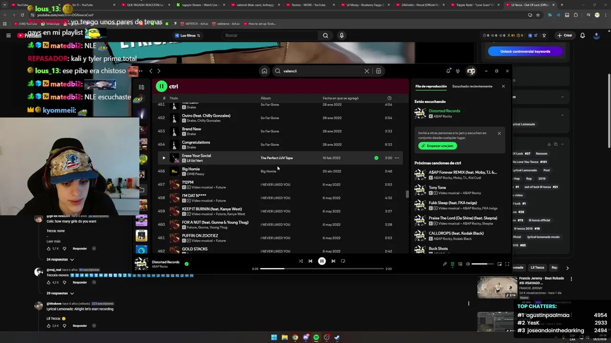The image size is (611, 343).
Task: Select Fila de reproducción tab
Action: point(431,86)
